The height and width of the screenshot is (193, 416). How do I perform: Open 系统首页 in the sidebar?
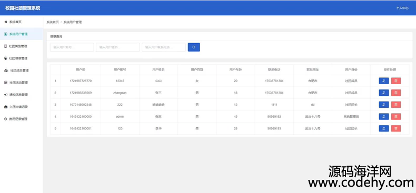22,22
